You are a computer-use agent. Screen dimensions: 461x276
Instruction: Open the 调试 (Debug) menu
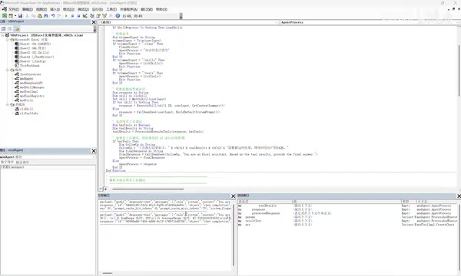83,9
